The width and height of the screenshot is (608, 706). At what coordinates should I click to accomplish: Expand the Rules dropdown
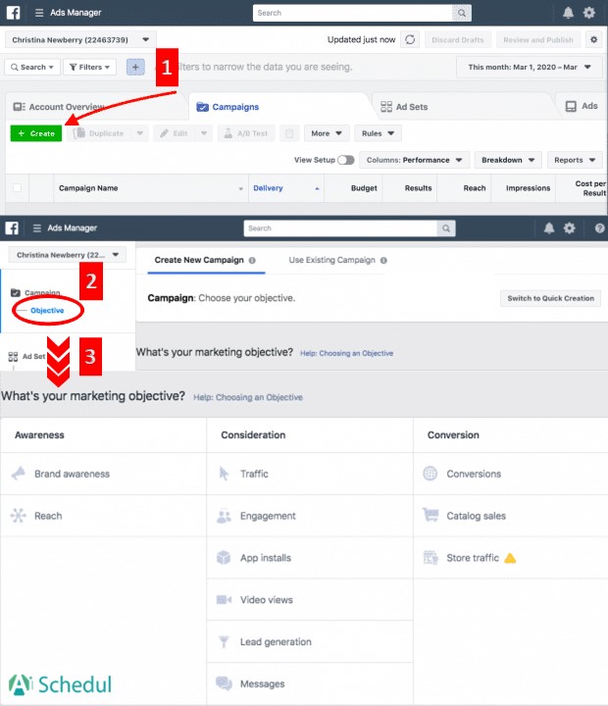click(378, 133)
